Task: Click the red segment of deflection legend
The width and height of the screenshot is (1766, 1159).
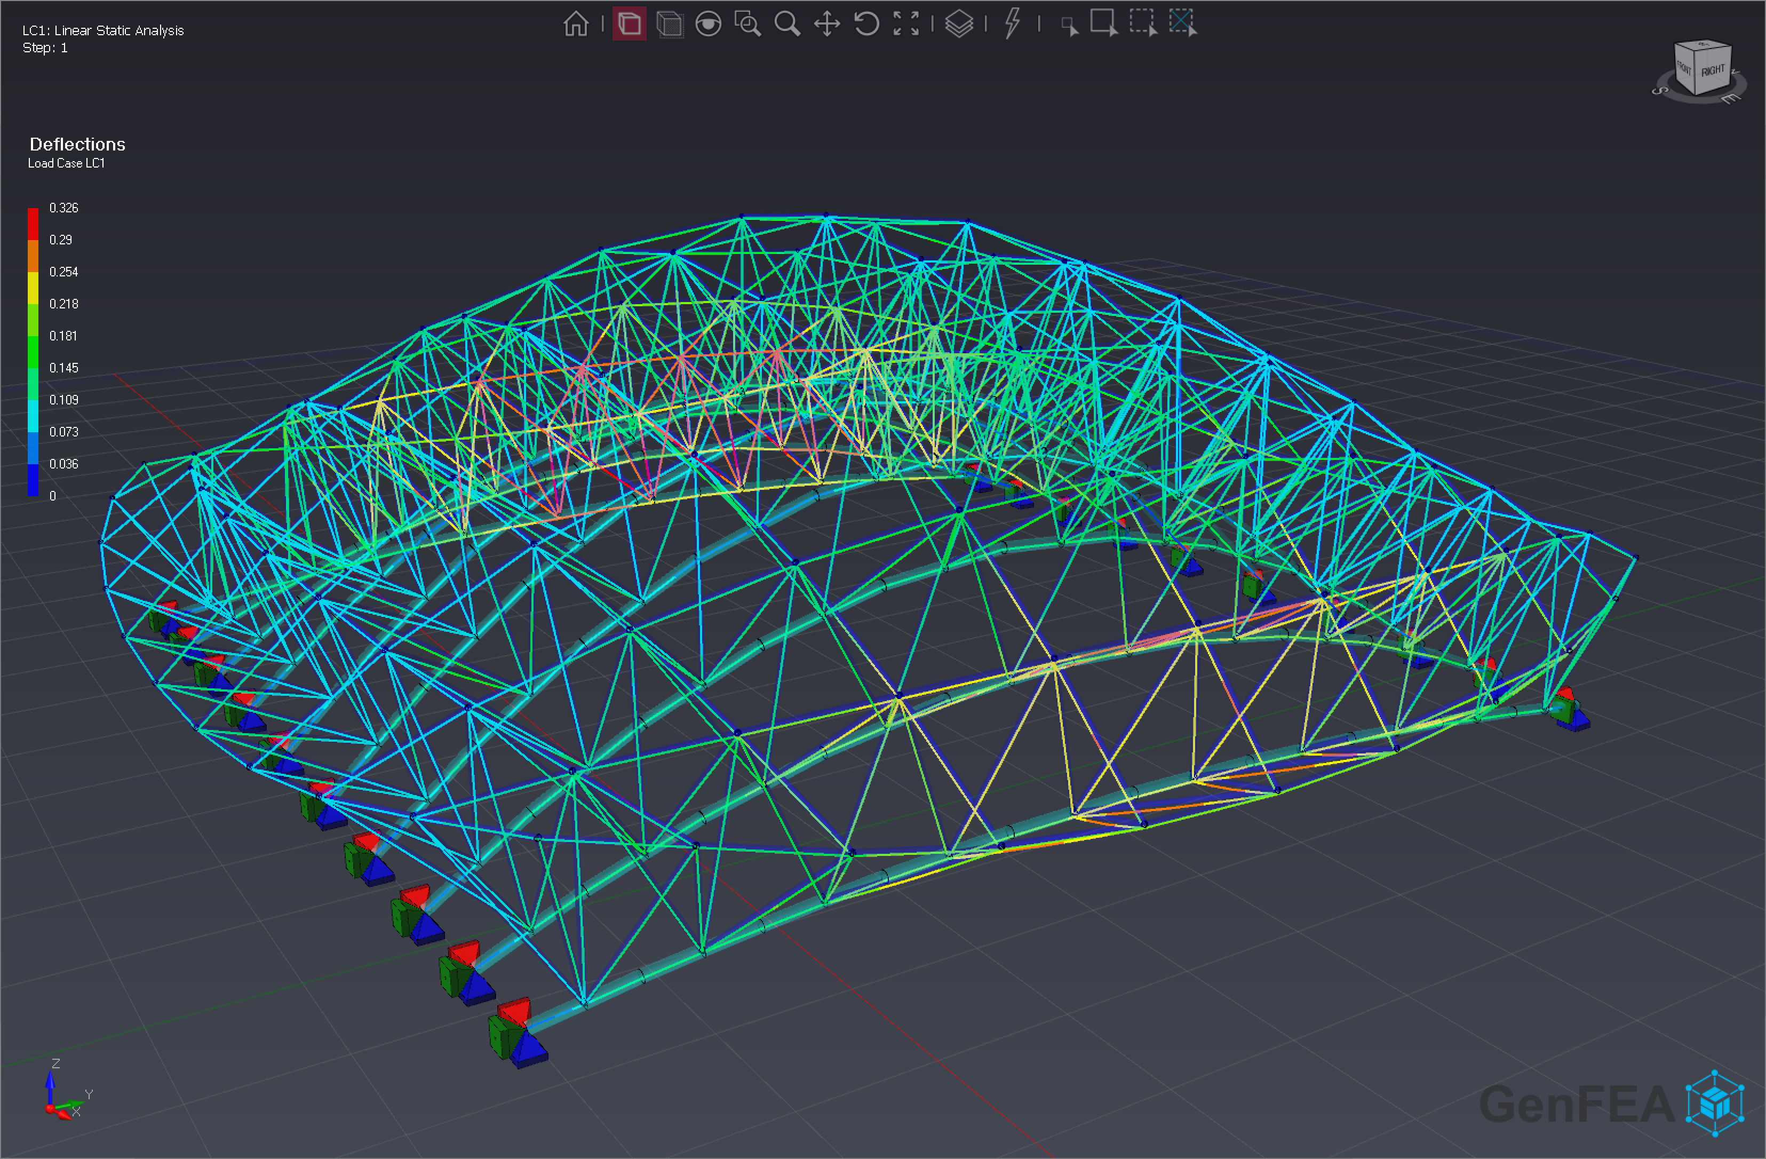Action: point(33,224)
